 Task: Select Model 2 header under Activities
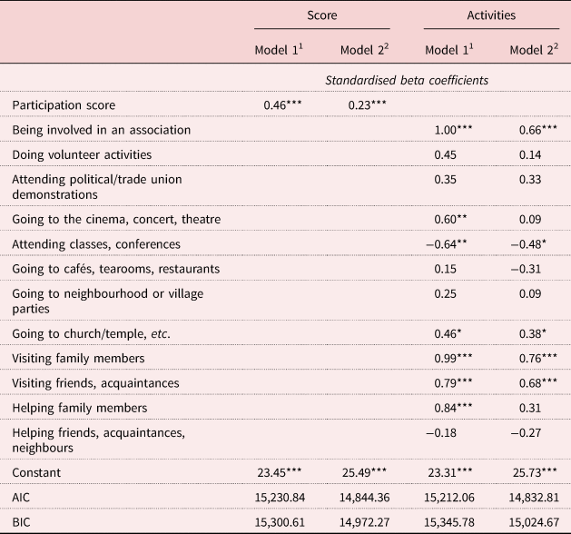click(537, 48)
